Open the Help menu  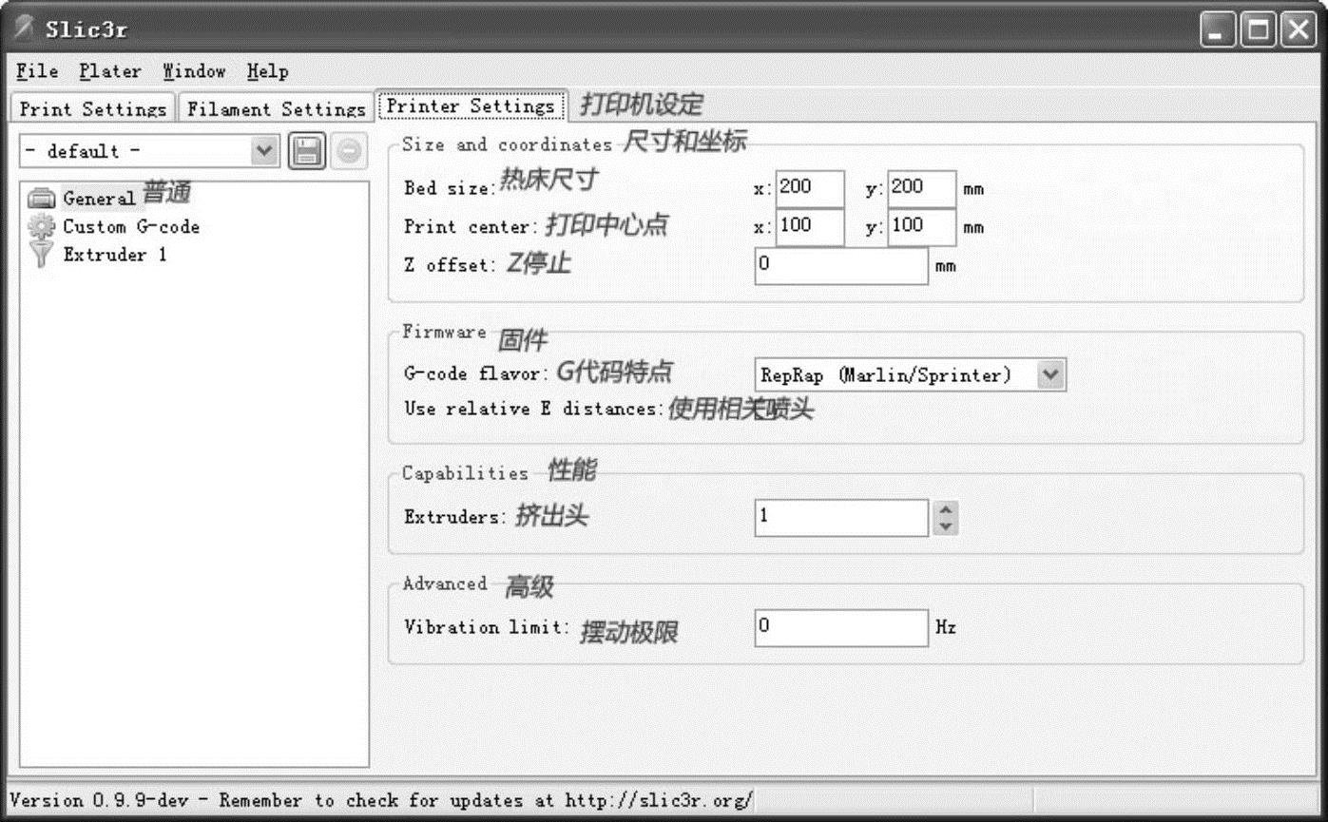(x=267, y=71)
